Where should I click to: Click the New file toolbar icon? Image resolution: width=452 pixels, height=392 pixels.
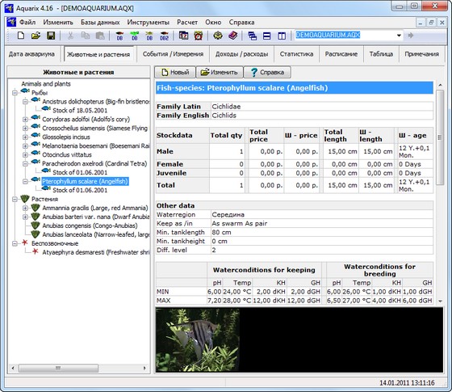21,36
